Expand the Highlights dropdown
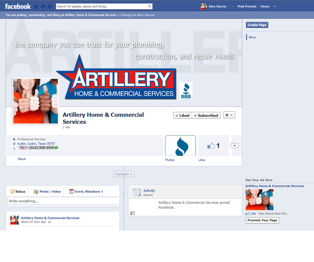314x262 pixels. coord(123,174)
